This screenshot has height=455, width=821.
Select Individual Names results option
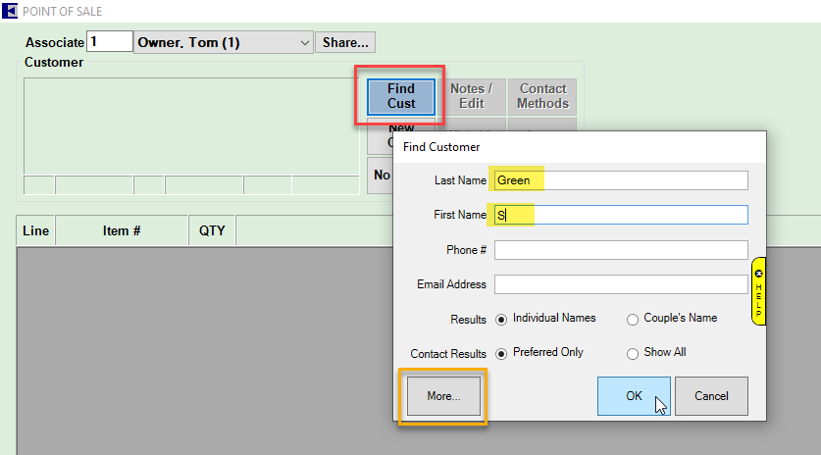pos(502,319)
